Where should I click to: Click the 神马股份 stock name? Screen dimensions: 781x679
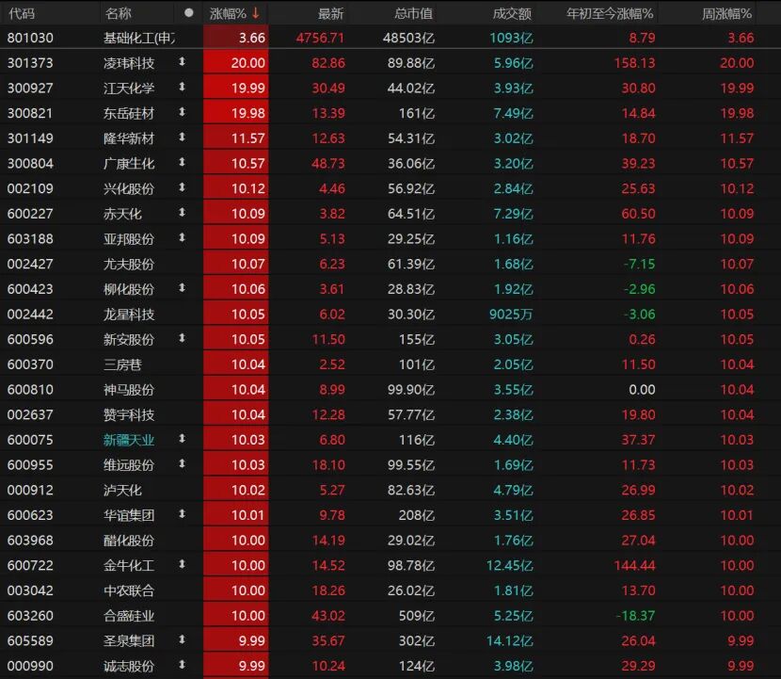click(129, 389)
